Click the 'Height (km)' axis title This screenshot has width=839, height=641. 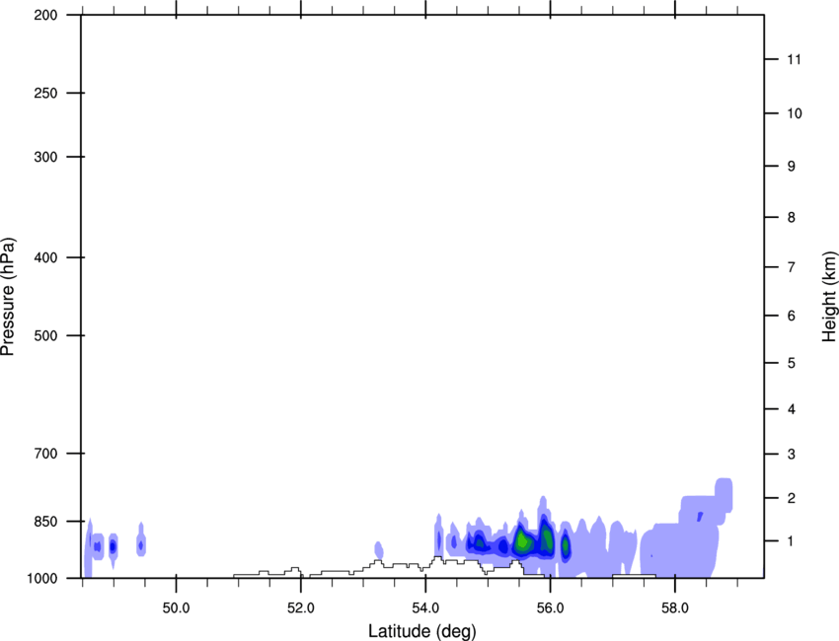829,296
